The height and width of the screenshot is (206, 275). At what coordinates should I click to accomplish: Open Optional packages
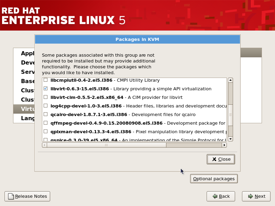pos(214,179)
